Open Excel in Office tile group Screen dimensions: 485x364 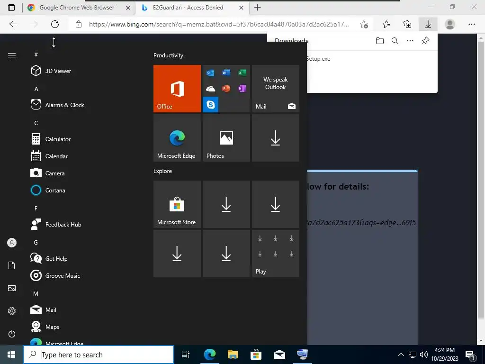242,73
